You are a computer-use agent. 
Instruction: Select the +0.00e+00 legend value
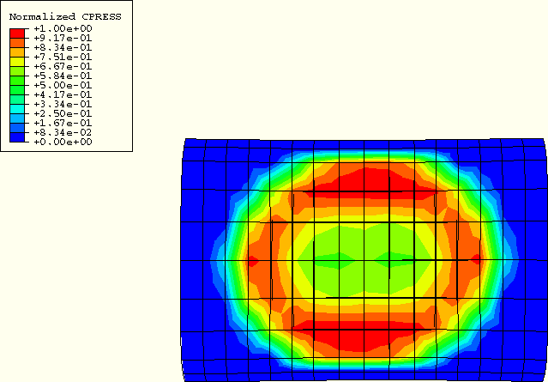click(63, 142)
